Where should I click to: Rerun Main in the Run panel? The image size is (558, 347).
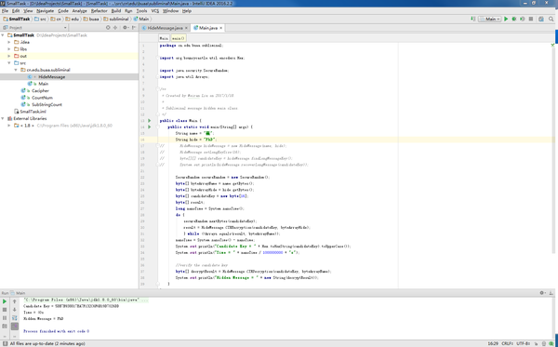[5, 301]
